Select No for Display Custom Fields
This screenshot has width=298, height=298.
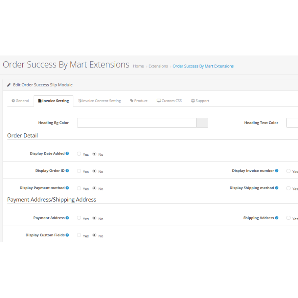(94, 235)
